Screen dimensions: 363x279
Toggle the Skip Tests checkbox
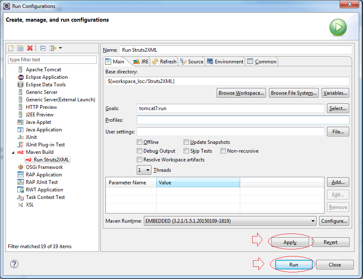[x=186, y=151]
